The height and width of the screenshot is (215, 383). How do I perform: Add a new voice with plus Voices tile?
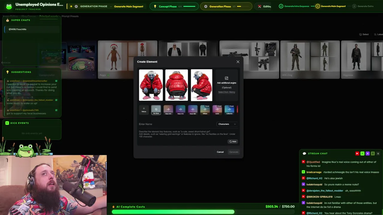pyautogui.click(x=144, y=110)
